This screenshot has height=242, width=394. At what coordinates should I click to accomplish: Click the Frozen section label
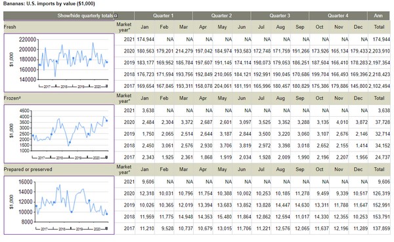12,98
